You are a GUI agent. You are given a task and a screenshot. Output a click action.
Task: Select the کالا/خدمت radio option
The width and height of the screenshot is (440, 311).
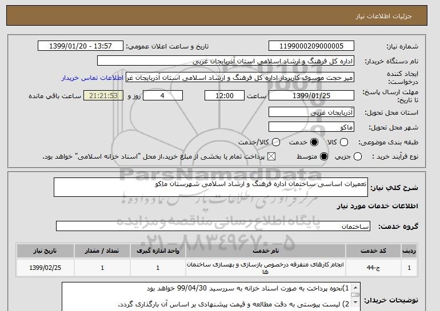pos(276,142)
